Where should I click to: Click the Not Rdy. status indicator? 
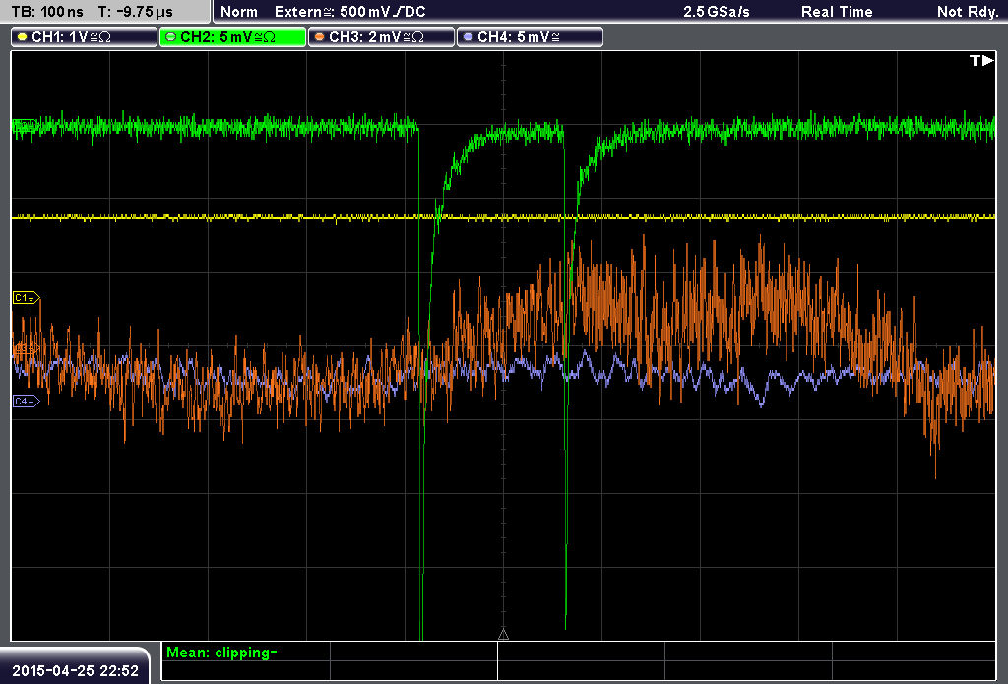coord(968,12)
